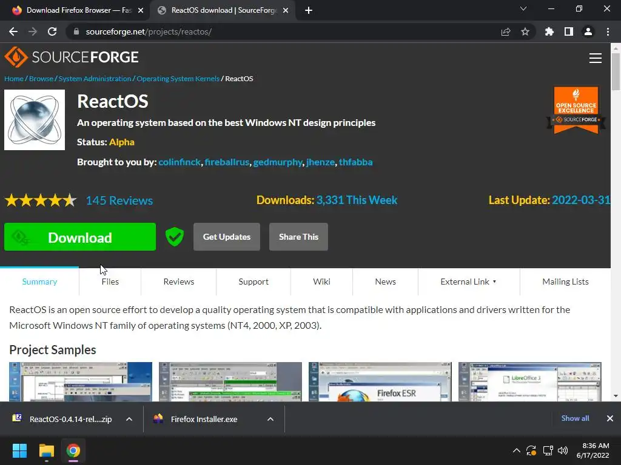The height and width of the screenshot is (465, 621).
Task: Open a new tab with the plus icon
Action: click(x=309, y=10)
